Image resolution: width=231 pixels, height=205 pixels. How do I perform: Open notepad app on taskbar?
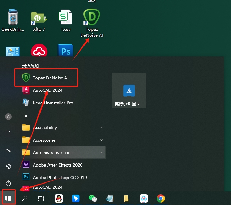[x=109, y=198]
